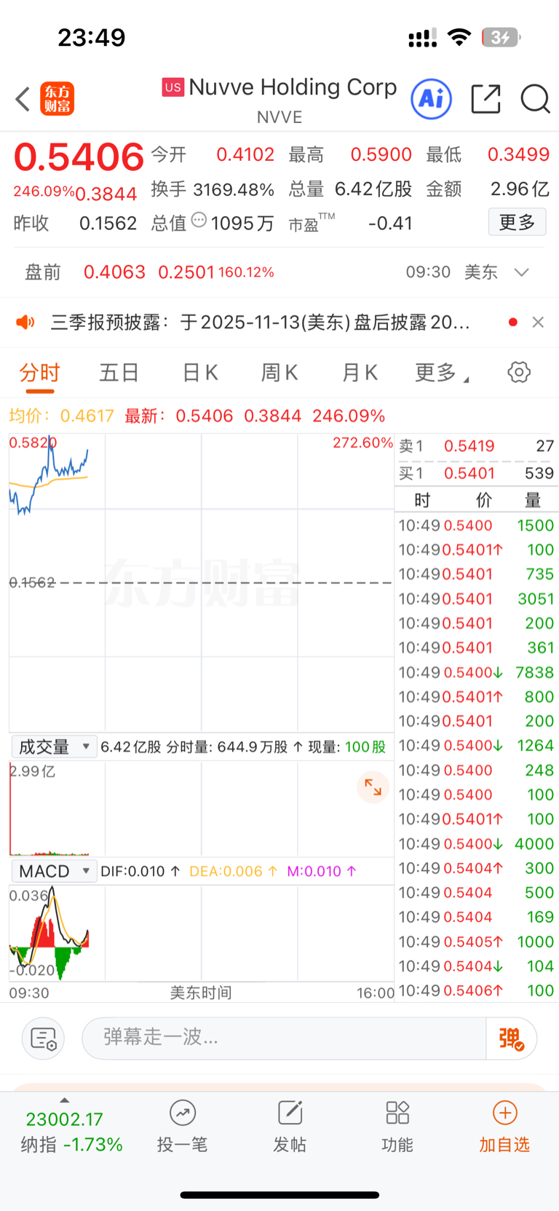
Task: Tap the 纳指 23002.17 index ticker
Action: tap(71, 1132)
